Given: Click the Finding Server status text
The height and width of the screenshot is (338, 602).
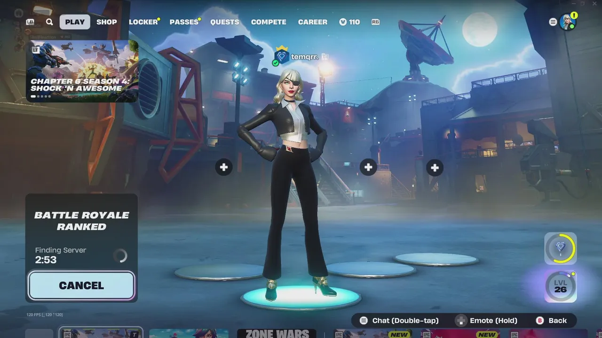Looking at the screenshot, I should (61, 250).
